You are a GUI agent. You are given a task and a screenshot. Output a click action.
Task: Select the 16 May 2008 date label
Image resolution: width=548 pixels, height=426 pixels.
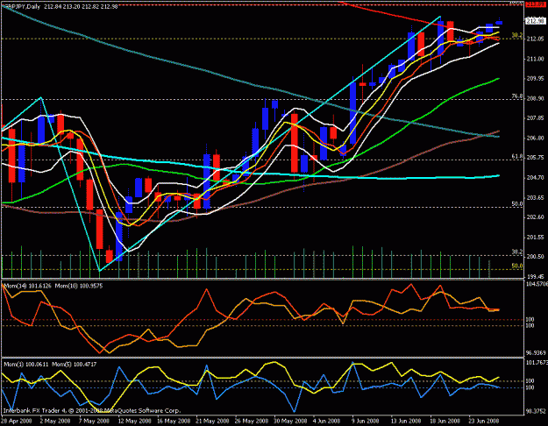174,421
